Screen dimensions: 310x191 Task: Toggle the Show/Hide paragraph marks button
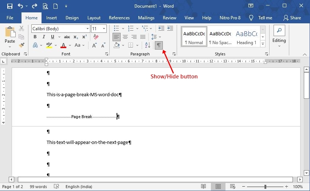tap(159, 45)
